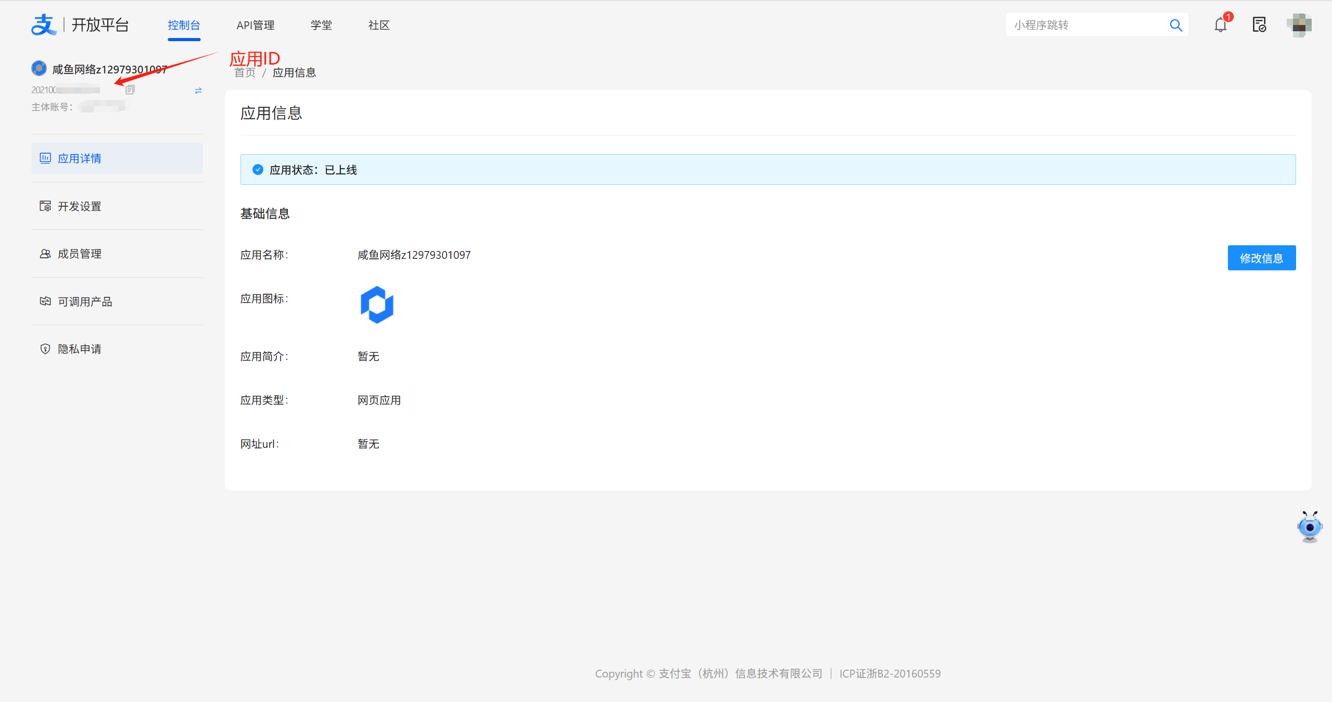
Task: Click the application ID starting with 202100
Action: 66,90
